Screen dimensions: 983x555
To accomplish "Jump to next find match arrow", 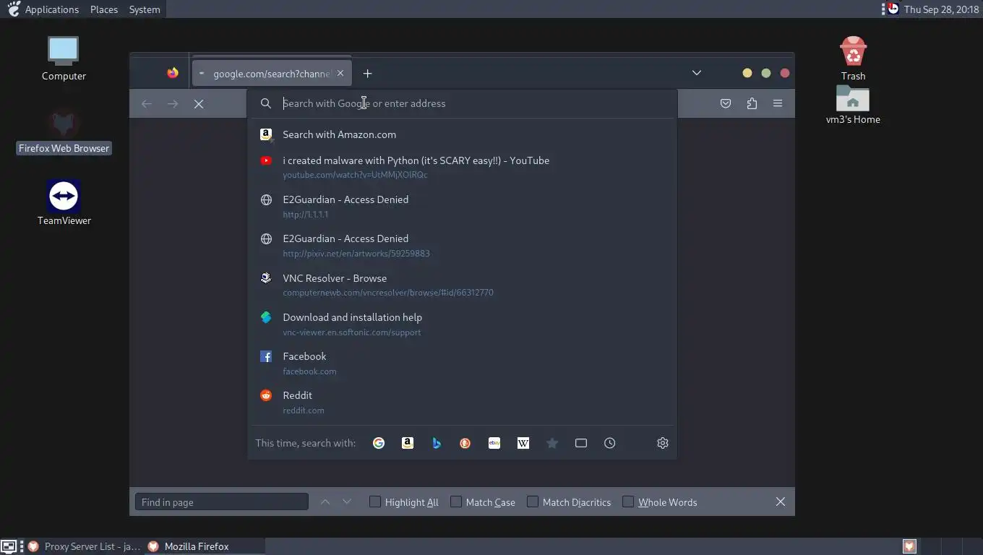I will [x=347, y=502].
